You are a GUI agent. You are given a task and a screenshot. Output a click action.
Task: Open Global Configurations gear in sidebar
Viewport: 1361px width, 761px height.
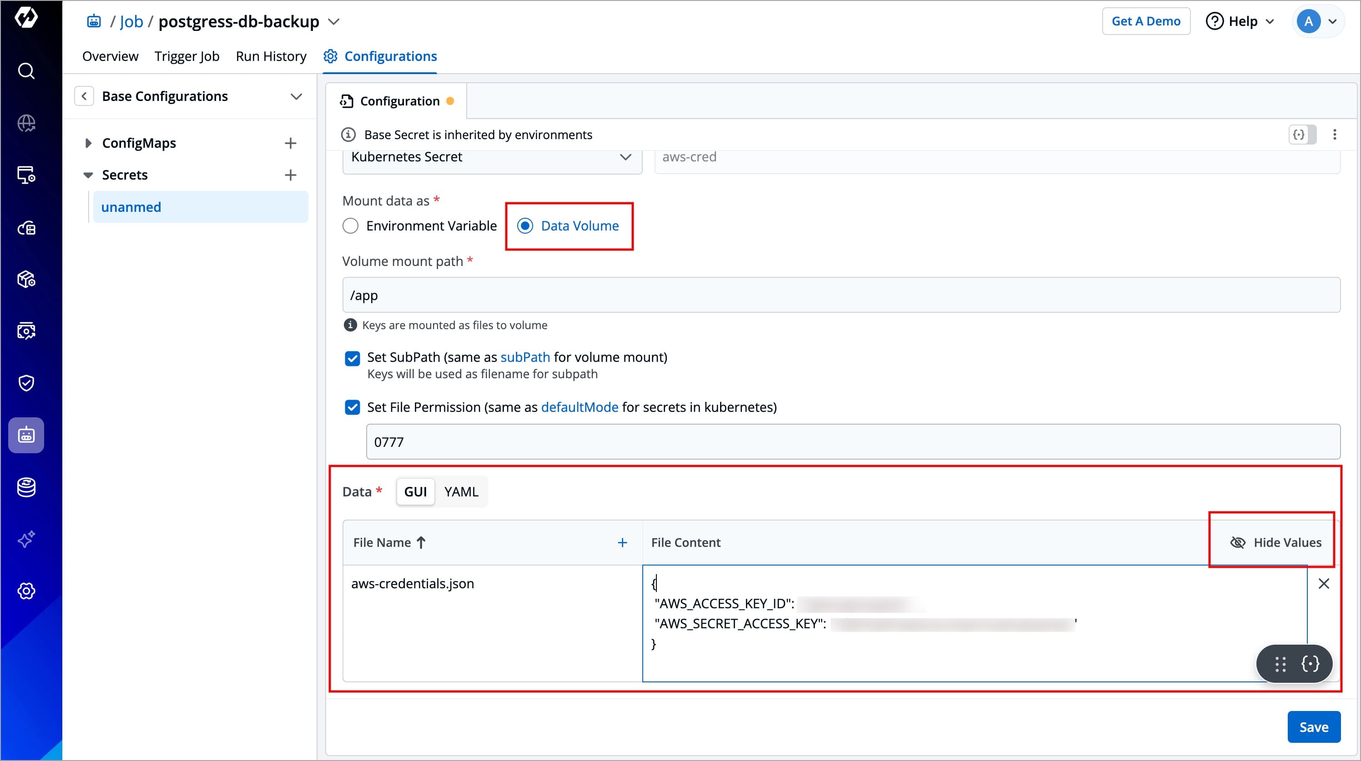[x=26, y=591]
